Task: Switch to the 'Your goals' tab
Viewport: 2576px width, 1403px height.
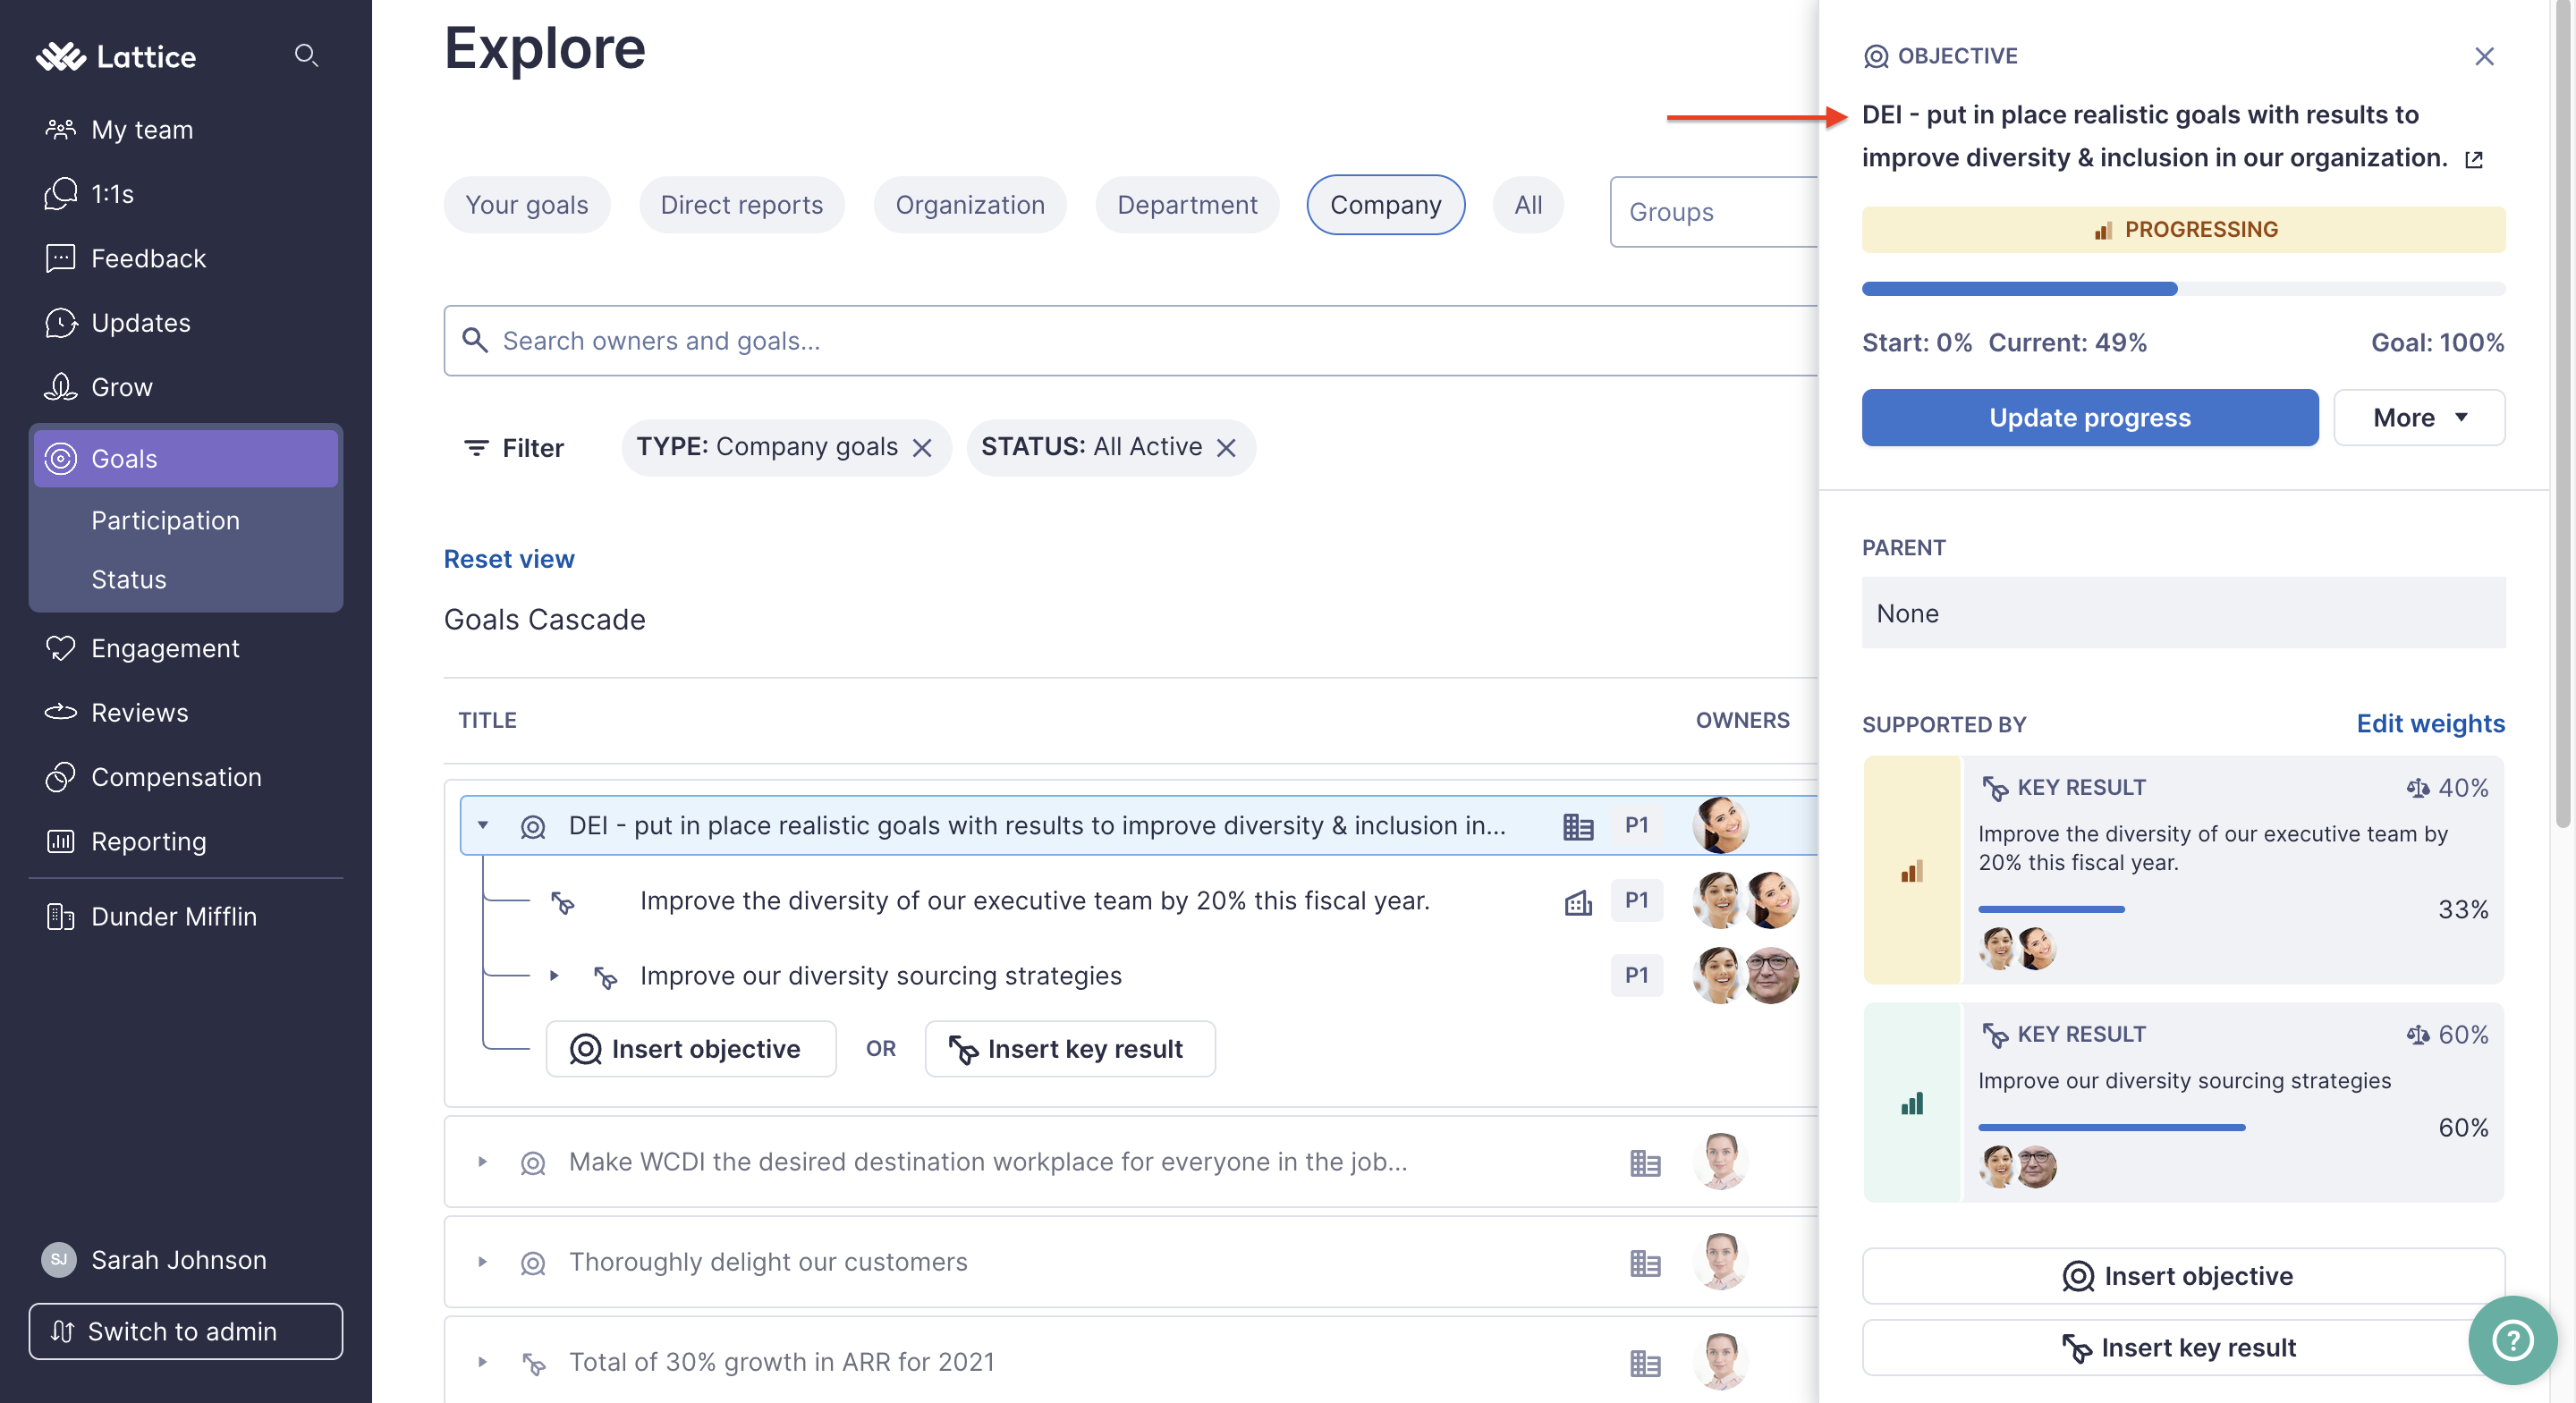Action: click(526, 204)
